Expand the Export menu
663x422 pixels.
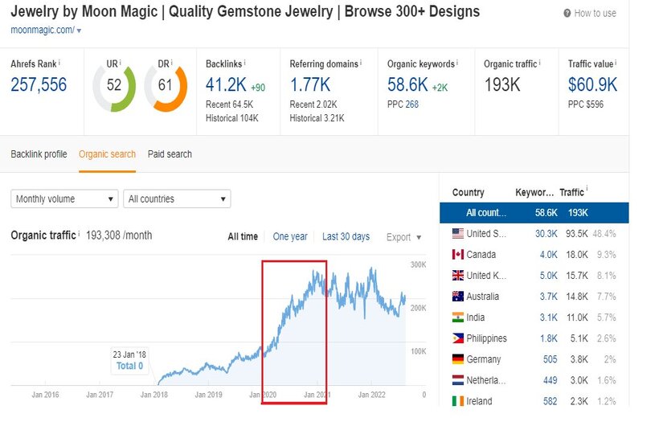pyautogui.click(x=403, y=237)
